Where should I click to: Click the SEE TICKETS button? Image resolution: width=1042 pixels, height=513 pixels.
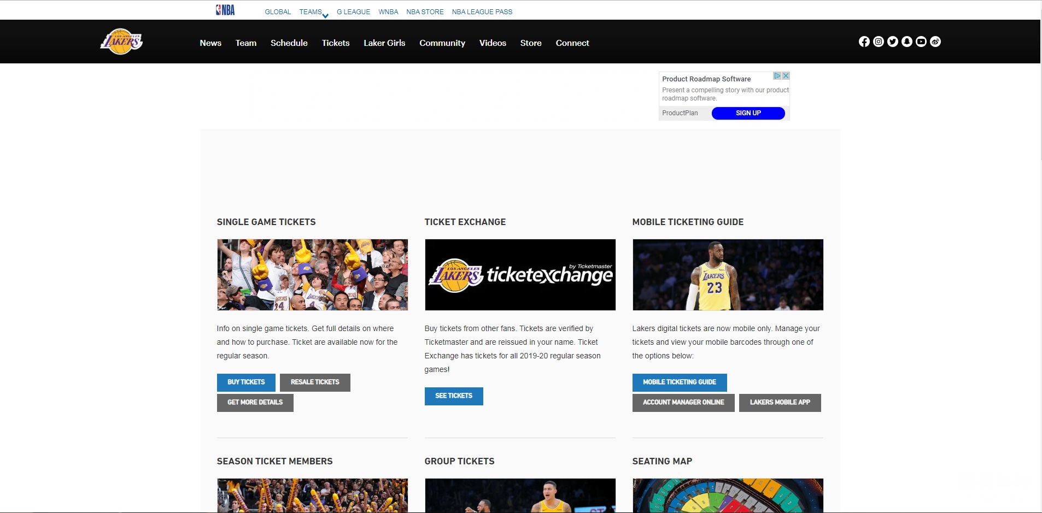(454, 396)
